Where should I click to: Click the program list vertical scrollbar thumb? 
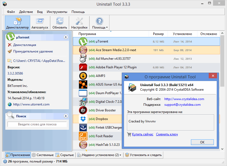(222, 61)
